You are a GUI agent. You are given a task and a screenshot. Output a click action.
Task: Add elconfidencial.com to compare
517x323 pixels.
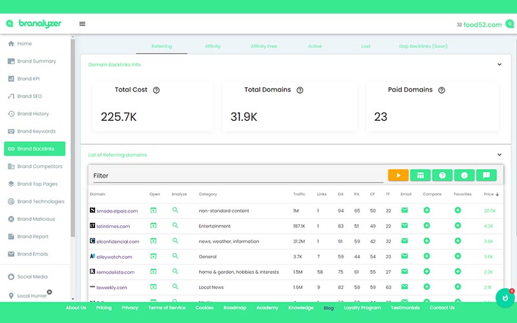[427, 240]
